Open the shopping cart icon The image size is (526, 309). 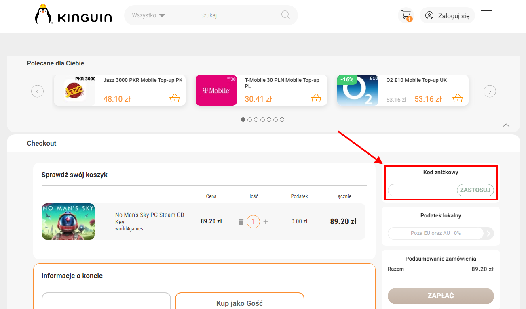pos(406,15)
